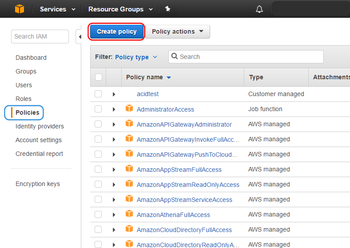This screenshot has height=248, width=350.
Task: Click the magnifier icon in policy search
Action: coord(175,56)
